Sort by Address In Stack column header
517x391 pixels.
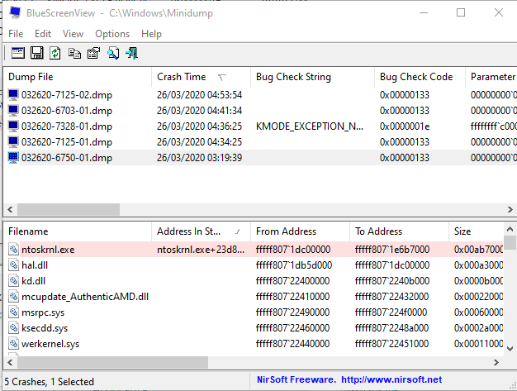201,231
